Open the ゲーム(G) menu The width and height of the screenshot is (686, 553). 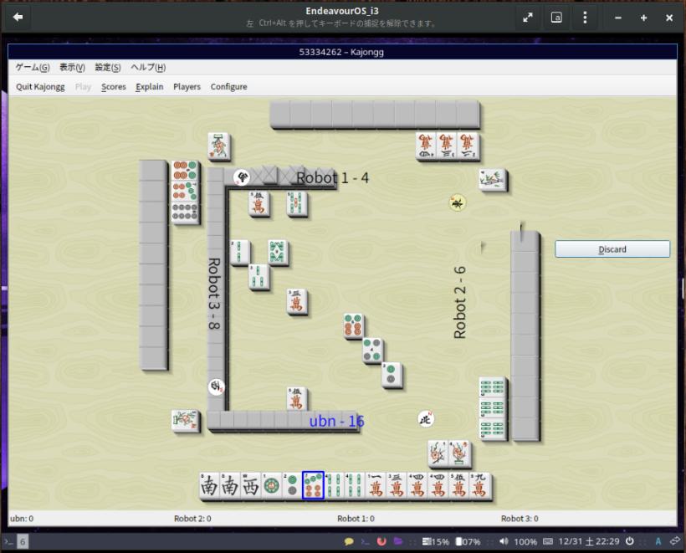pos(33,68)
